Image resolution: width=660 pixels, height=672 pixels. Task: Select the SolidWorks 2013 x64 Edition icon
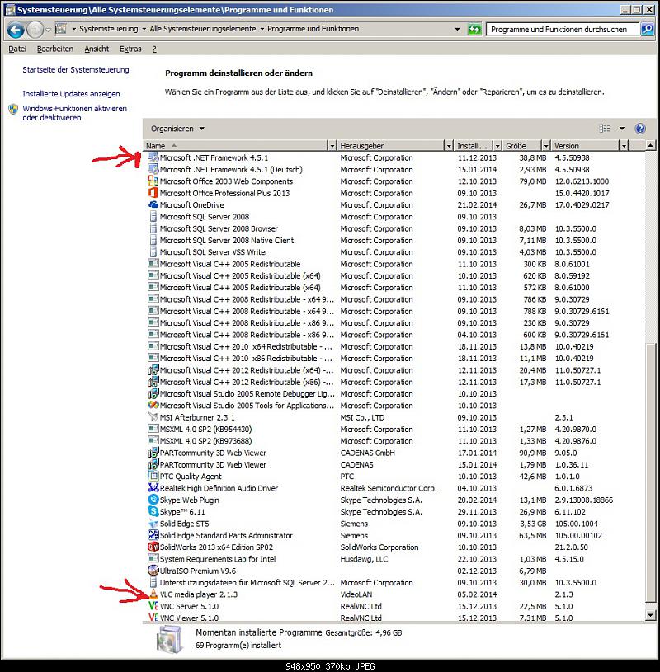153,547
